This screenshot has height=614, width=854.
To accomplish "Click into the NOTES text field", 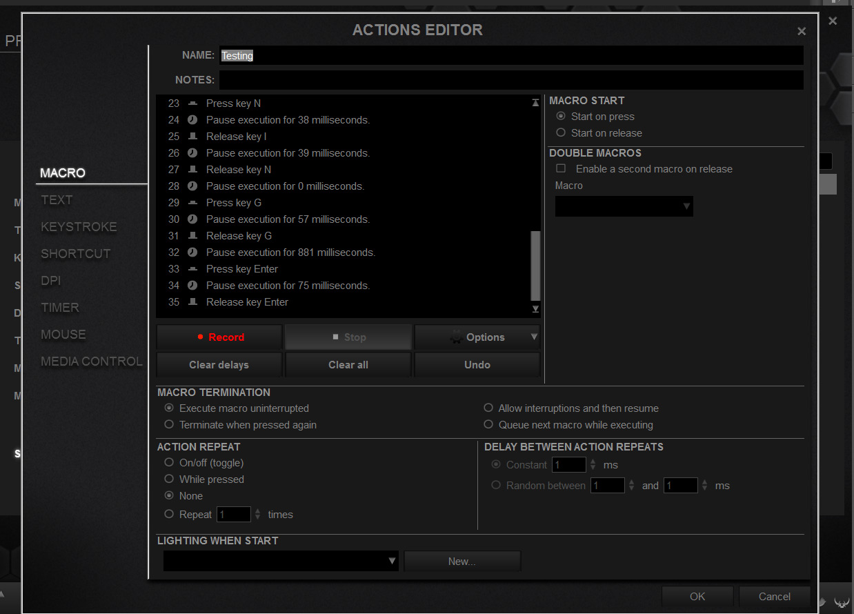I will pos(510,80).
